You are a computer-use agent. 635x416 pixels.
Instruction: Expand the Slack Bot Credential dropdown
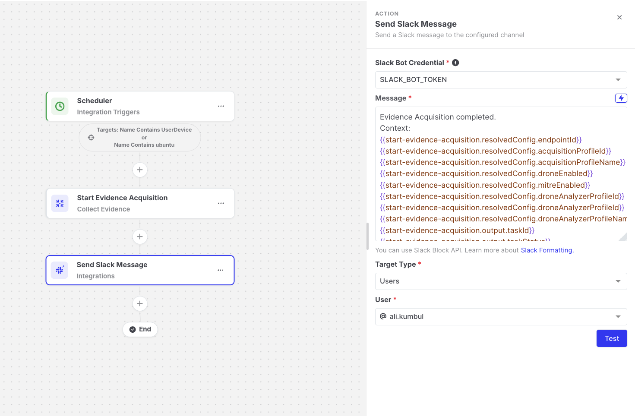click(x=501, y=80)
